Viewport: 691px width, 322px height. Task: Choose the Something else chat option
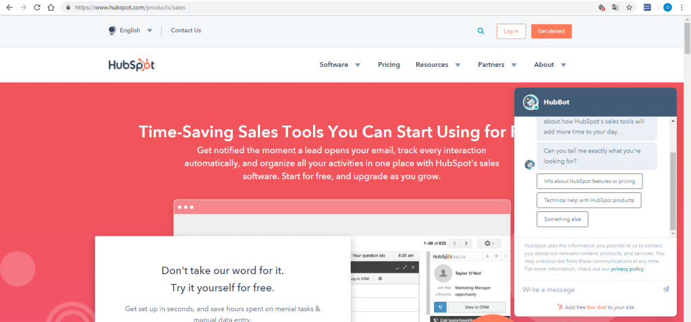click(562, 219)
